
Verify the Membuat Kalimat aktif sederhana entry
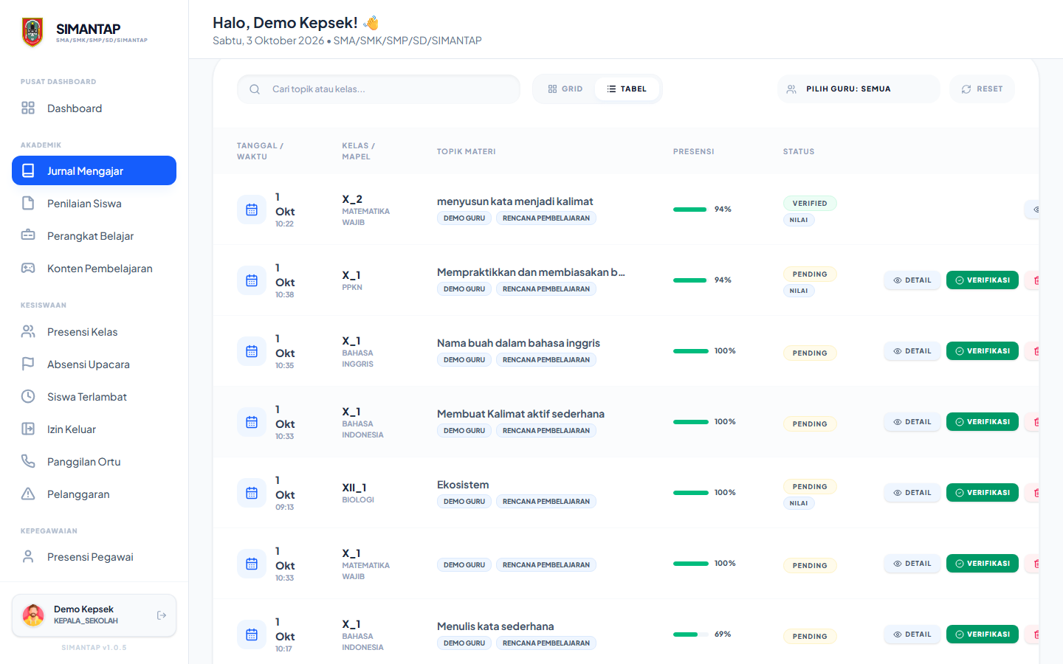point(983,422)
